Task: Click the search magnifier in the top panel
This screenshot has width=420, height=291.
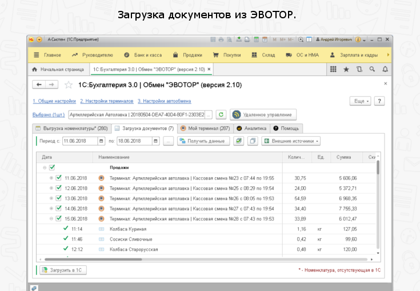Action: click(x=371, y=69)
